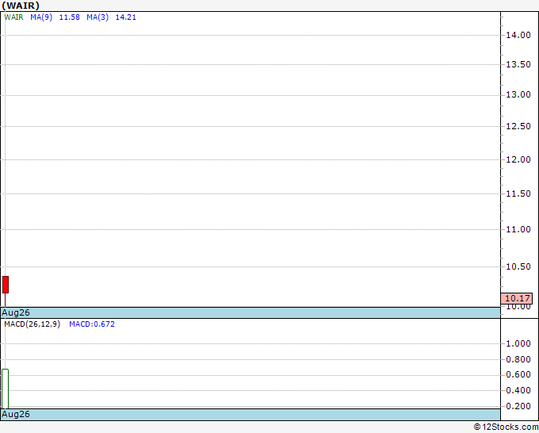Image resolution: width=539 pixels, height=433 pixels.
Task: Click the 13.00 price axis label
Action: coord(518,94)
